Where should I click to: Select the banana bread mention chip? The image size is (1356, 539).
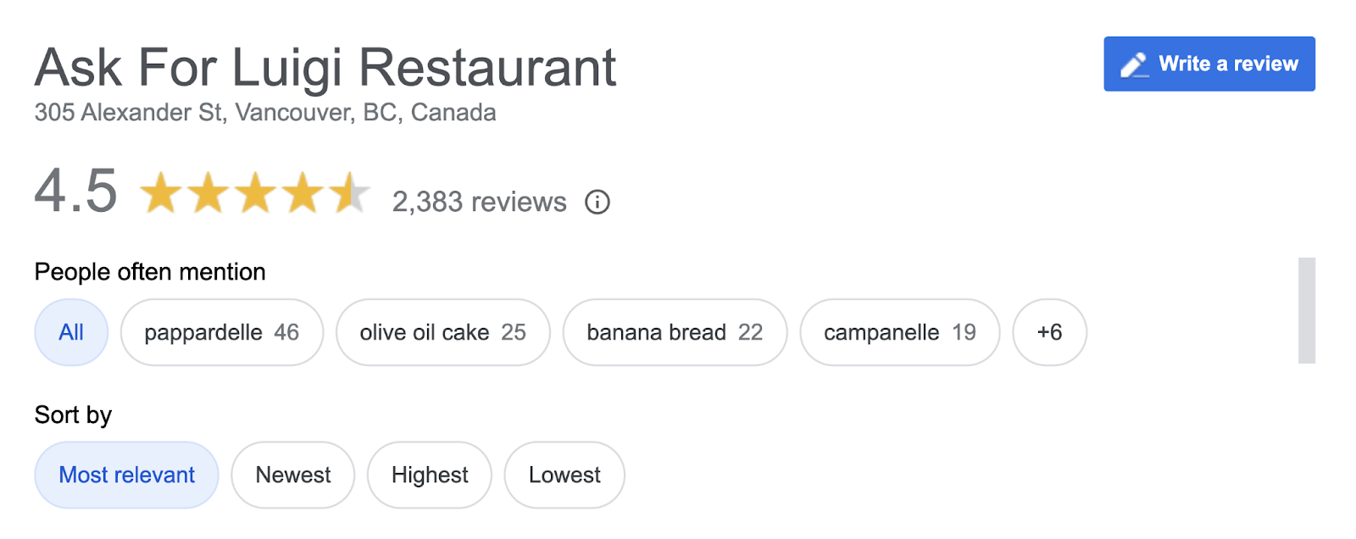click(x=675, y=332)
